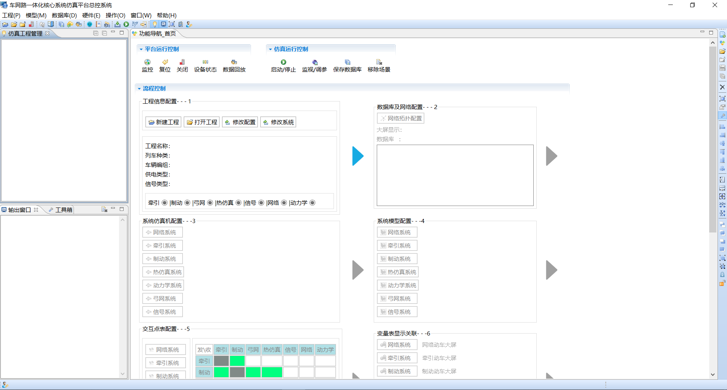Click the user key toolbar icon
Image resolution: width=727 pixels, height=390 pixels.
[x=189, y=24]
